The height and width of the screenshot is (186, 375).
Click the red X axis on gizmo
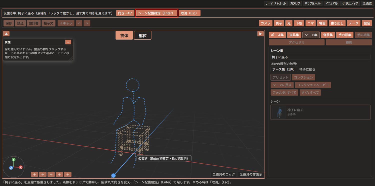(21, 167)
